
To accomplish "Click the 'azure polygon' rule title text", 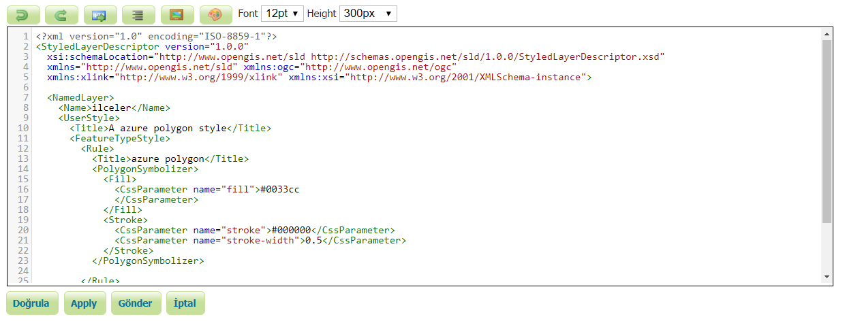I will (168, 158).
